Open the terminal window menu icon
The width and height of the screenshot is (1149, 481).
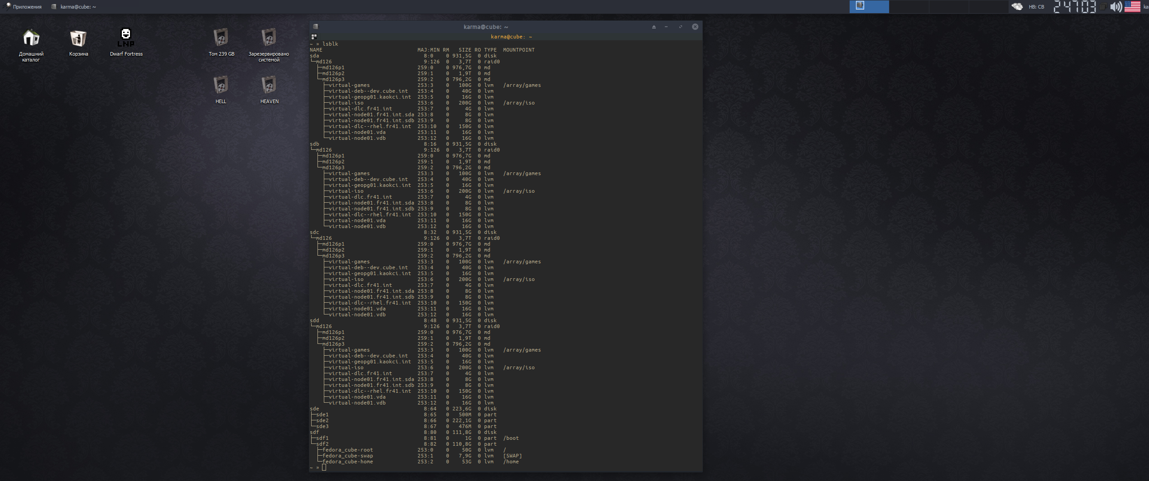coord(316,27)
